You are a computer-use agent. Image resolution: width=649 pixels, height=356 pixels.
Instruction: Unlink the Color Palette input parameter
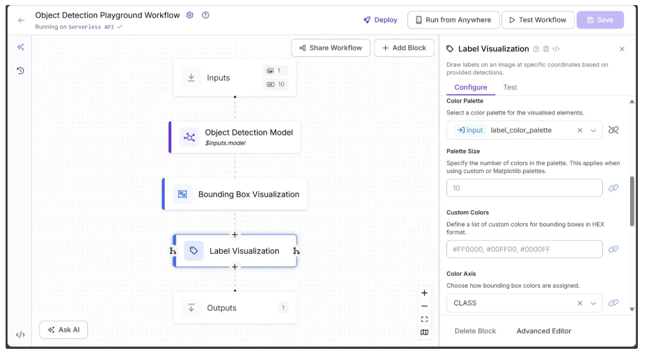pyautogui.click(x=613, y=130)
